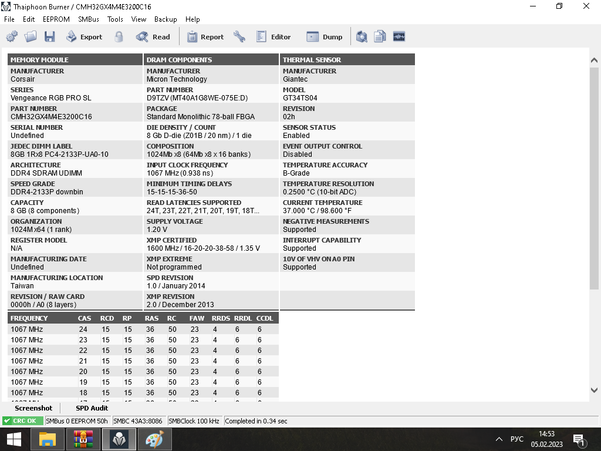Click the GT34TS04 thermal sensor model
601x451 pixels.
coord(300,98)
